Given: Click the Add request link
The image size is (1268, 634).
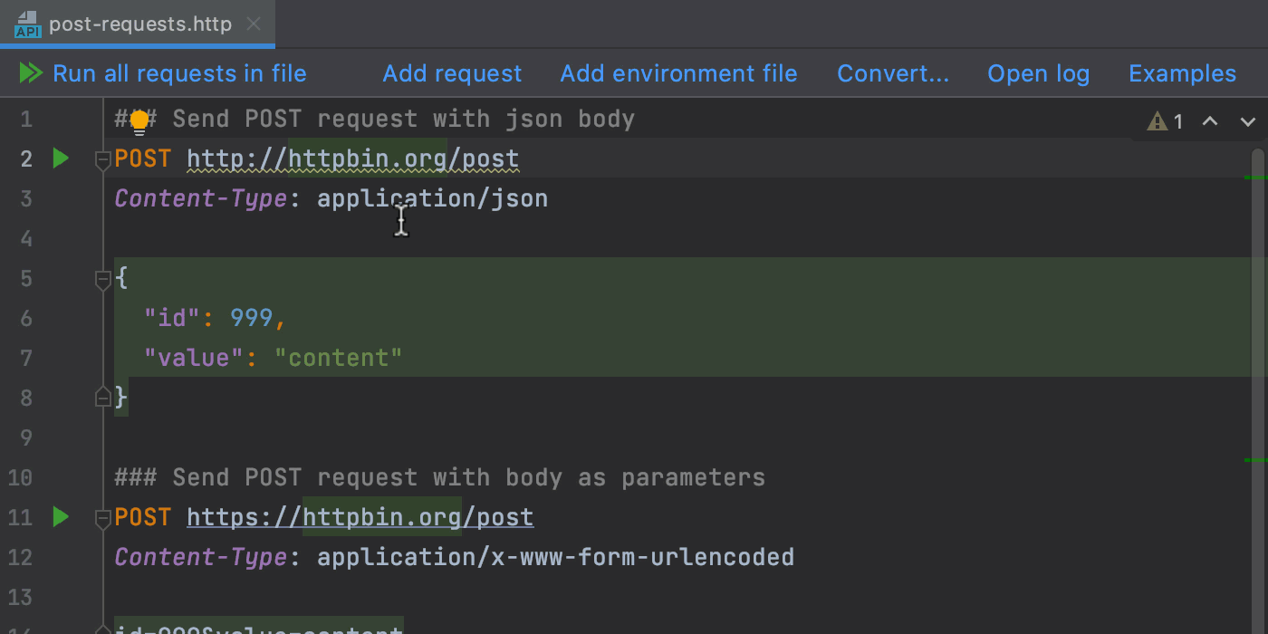Looking at the screenshot, I should coord(452,73).
